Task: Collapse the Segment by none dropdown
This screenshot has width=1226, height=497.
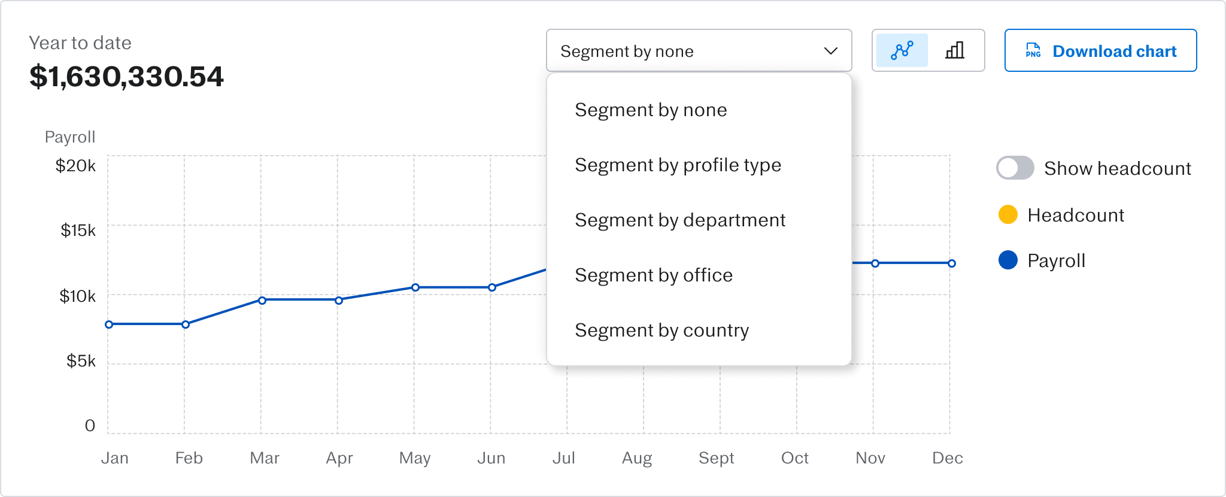Action: (698, 51)
